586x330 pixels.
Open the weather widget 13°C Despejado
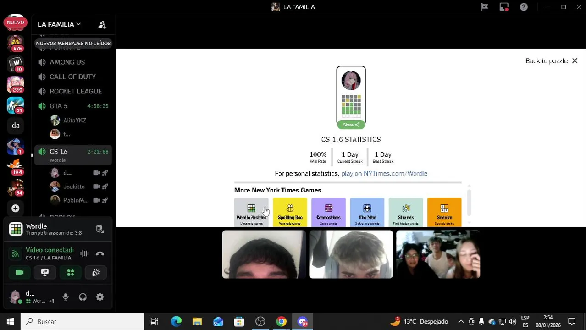pos(419,322)
